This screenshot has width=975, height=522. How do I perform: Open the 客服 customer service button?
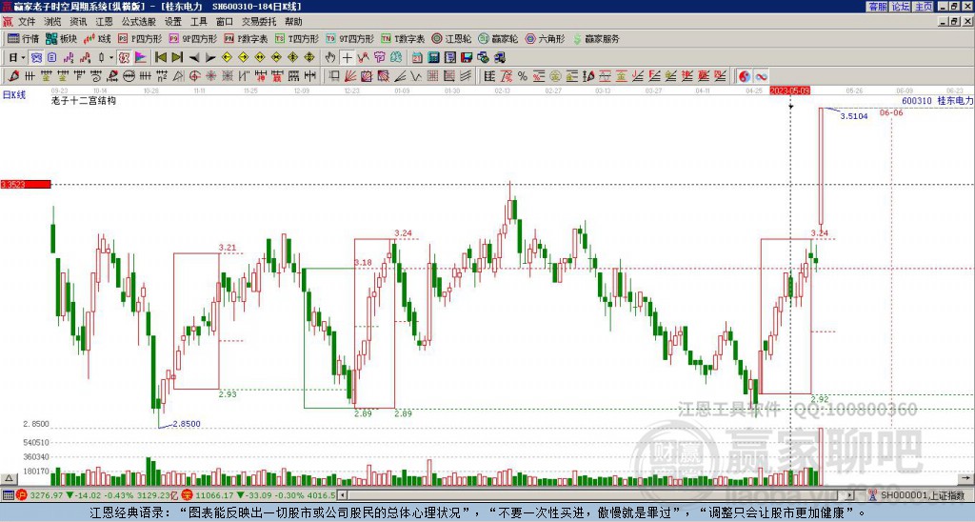877,7
